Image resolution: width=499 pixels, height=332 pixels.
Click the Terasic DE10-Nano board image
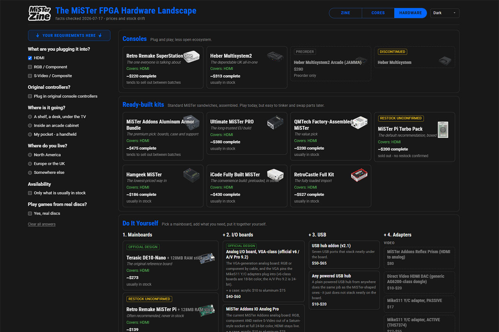pyautogui.click(x=207, y=258)
